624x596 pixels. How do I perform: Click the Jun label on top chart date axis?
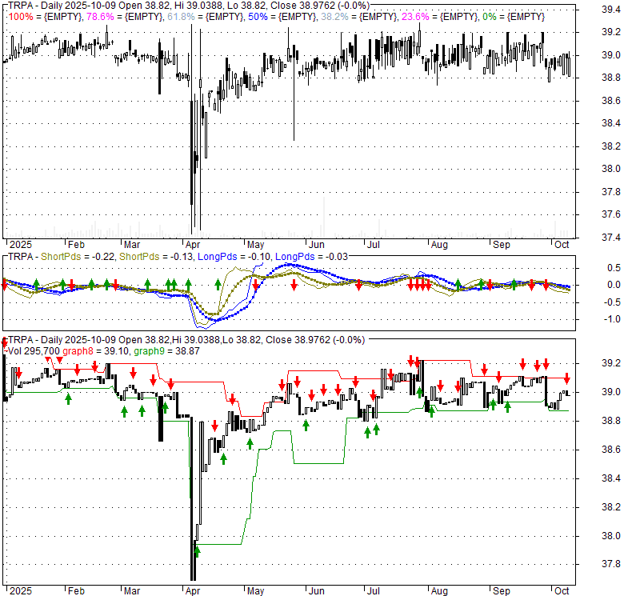(x=316, y=245)
